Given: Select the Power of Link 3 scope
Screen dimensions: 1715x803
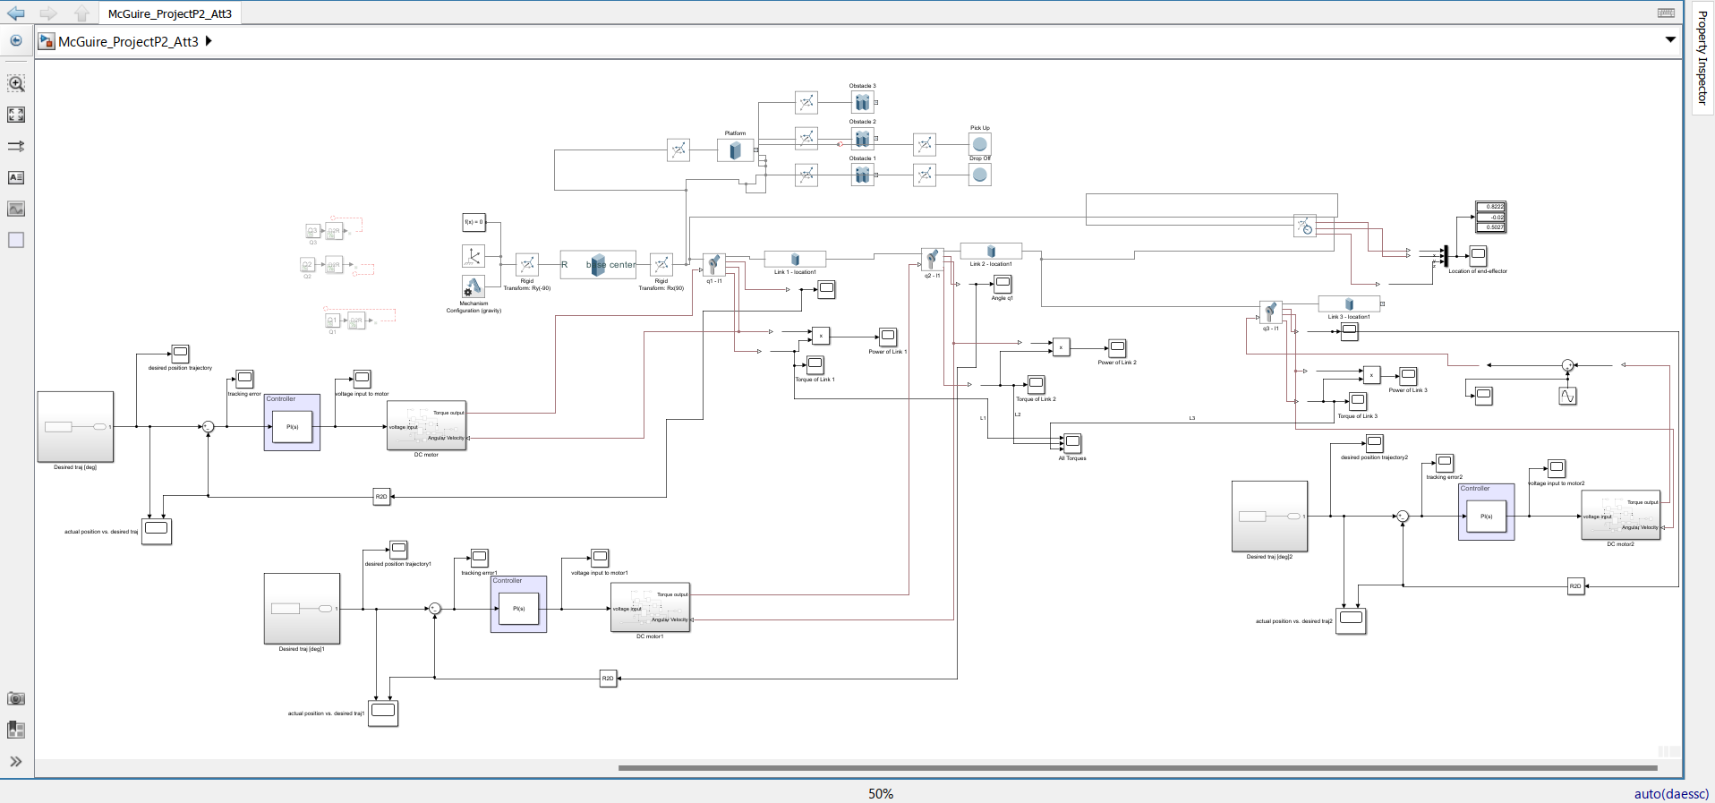Looking at the screenshot, I should 1408,376.
